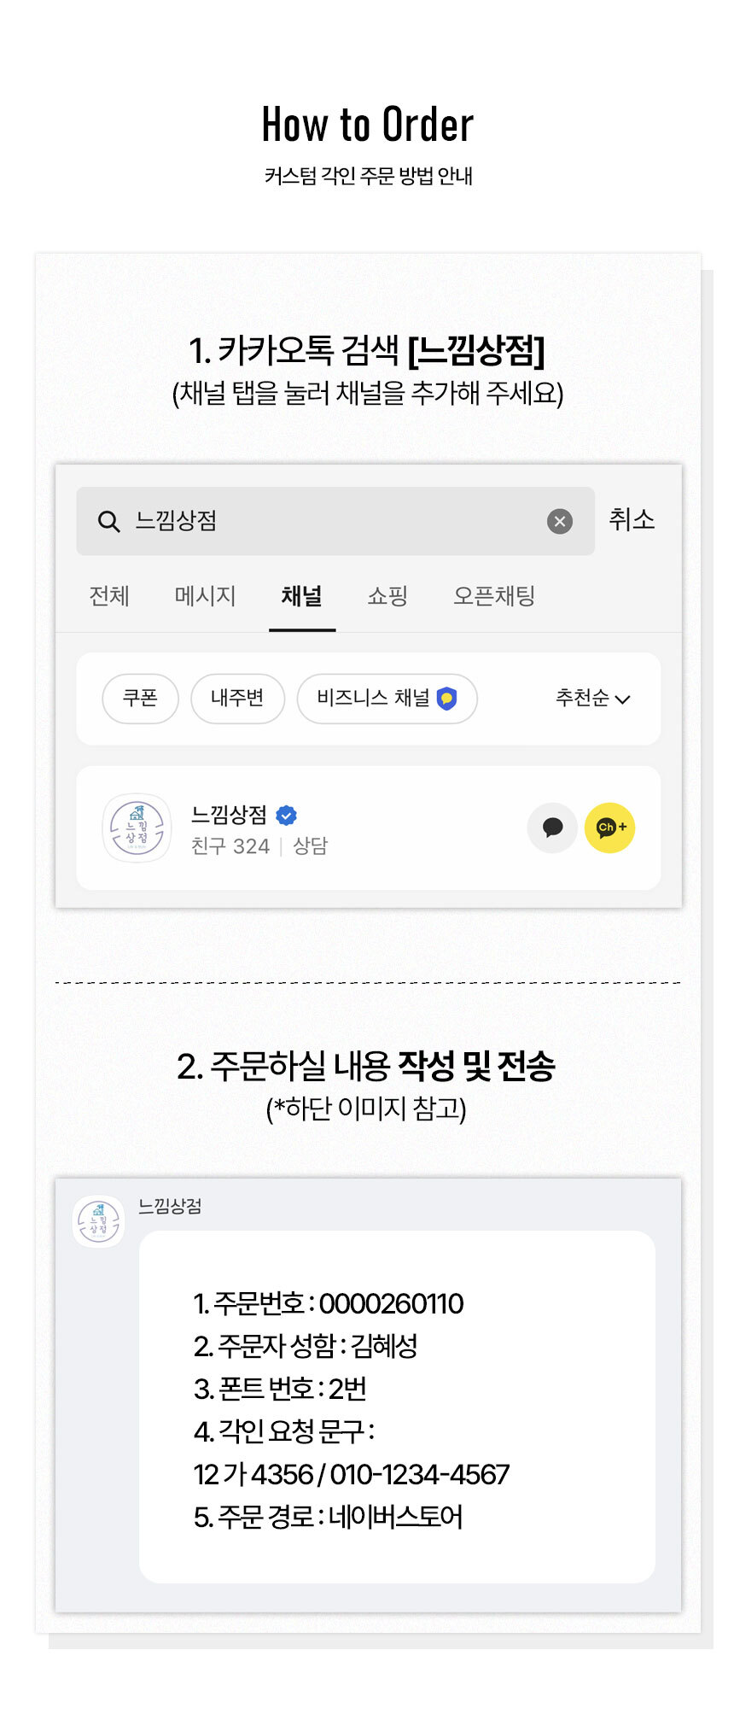Open the 추천순 sort dropdown
The width and height of the screenshot is (734, 1726).
[x=592, y=699]
